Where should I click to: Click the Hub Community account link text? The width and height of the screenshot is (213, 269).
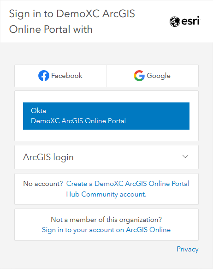click(x=106, y=194)
